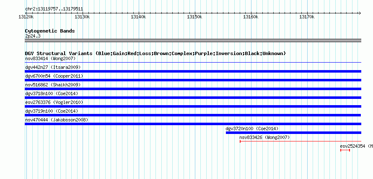Click the chr2:13119757..13179511 coordinate label

[x=54, y=9]
